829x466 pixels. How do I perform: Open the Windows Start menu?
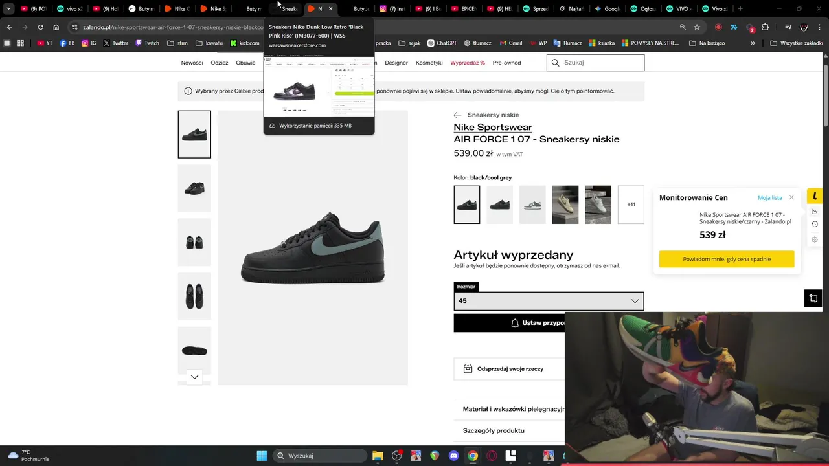pos(262,456)
